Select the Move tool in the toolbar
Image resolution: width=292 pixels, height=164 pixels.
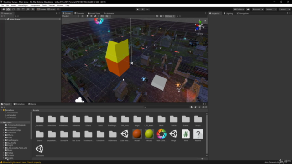tap(8, 9)
